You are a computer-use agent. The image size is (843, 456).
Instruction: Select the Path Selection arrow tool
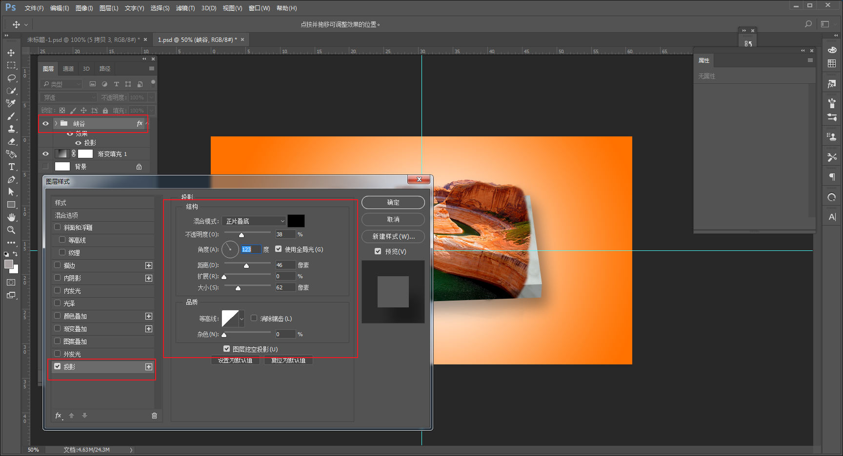[11, 192]
